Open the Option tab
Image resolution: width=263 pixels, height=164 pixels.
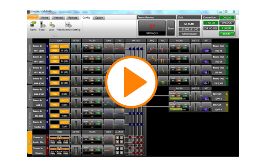pos(99,18)
